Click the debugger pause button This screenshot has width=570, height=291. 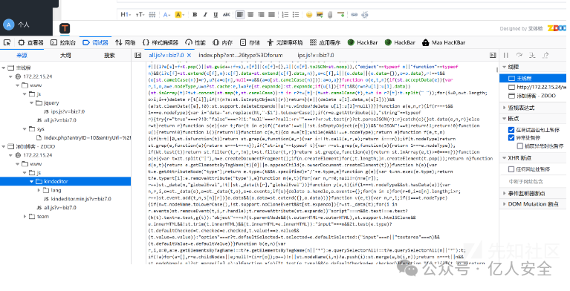coord(506,55)
